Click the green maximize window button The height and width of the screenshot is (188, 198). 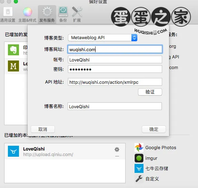click(16, 1)
